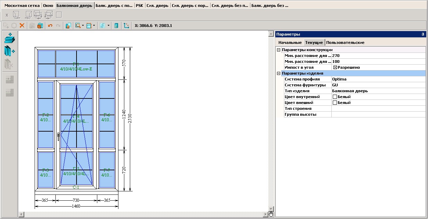Collapse the Параметры конструкции group

click(x=279, y=50)
